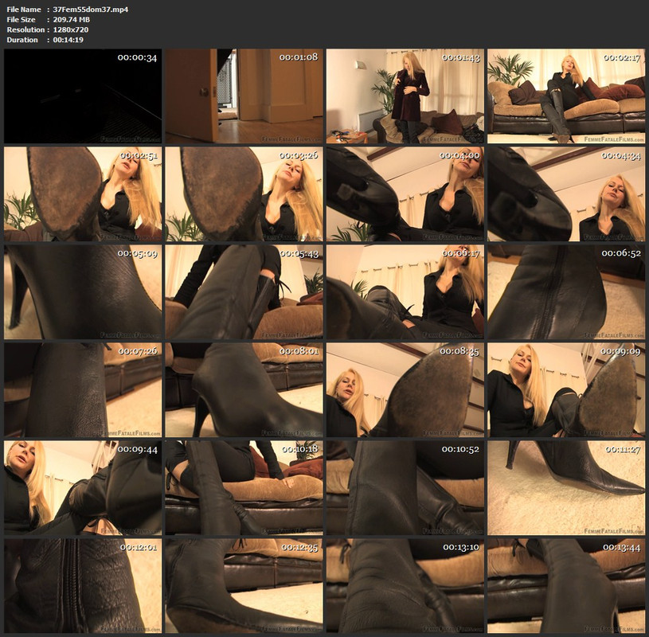Select the thumbnail timestamped 00:09:44
The height and width of the screenshot is (637, 649).
point(83,487)
